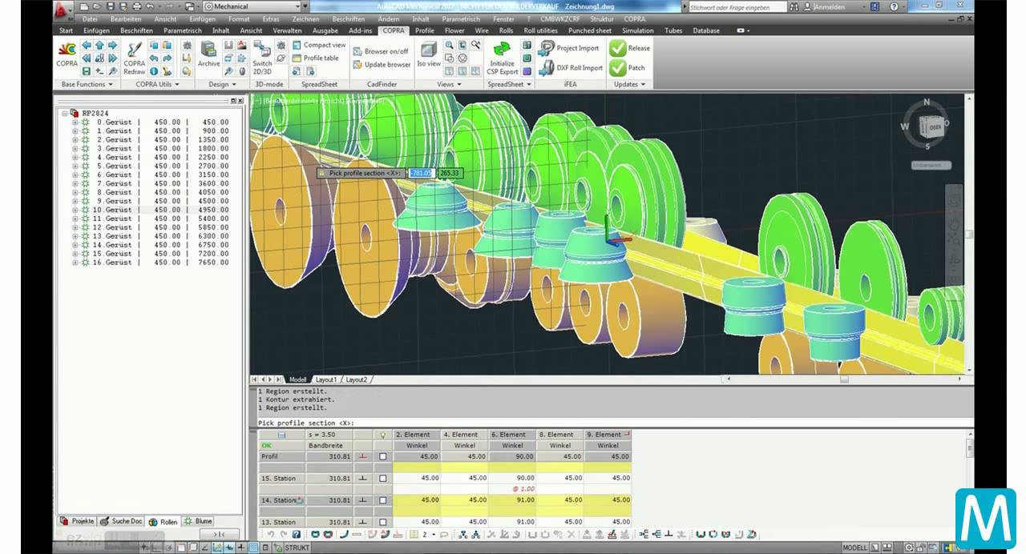
Task: Click the print icon in quick access toolbar
Action: coord(136,6)
